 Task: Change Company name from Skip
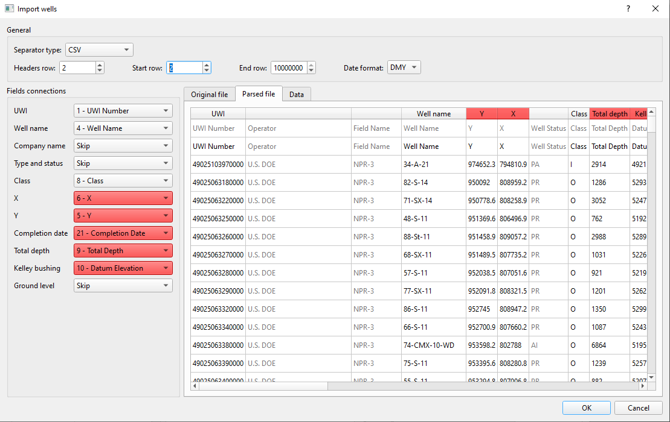click(x=123, y=145)
